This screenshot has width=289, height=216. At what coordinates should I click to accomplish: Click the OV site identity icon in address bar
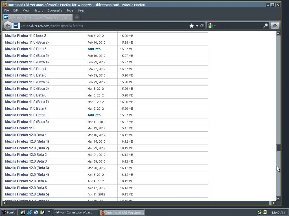coord(16,26)
